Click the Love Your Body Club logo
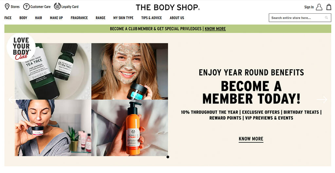 pyautogui.click(x=21, y=48)
